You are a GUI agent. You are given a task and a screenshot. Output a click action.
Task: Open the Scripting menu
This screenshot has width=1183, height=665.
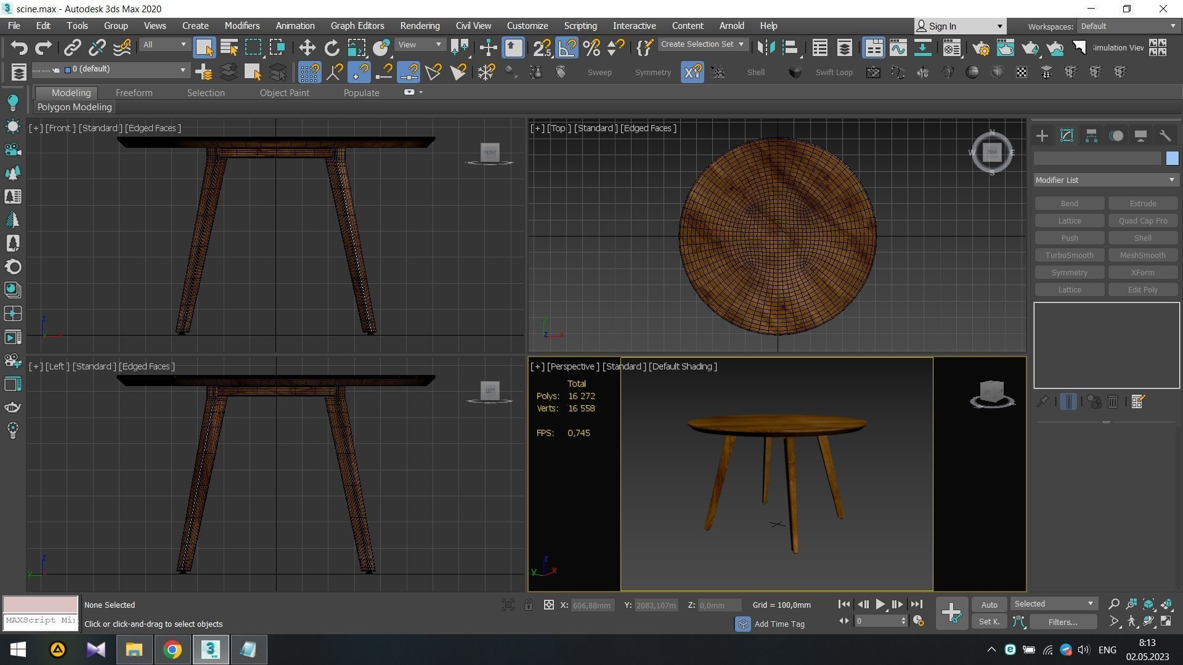(x=580, y=26)
